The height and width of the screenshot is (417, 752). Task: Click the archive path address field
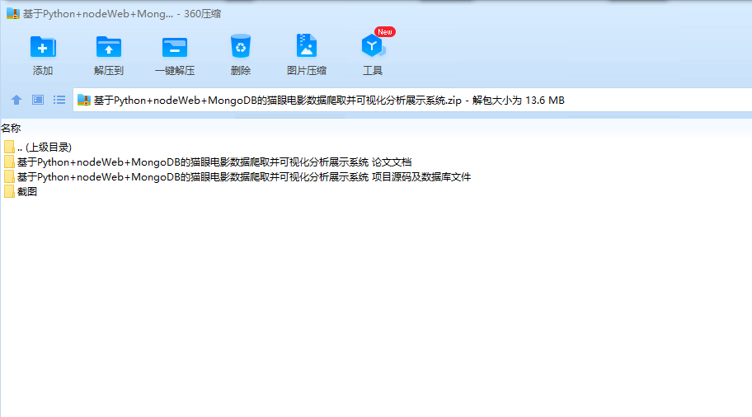coord(412,101)
